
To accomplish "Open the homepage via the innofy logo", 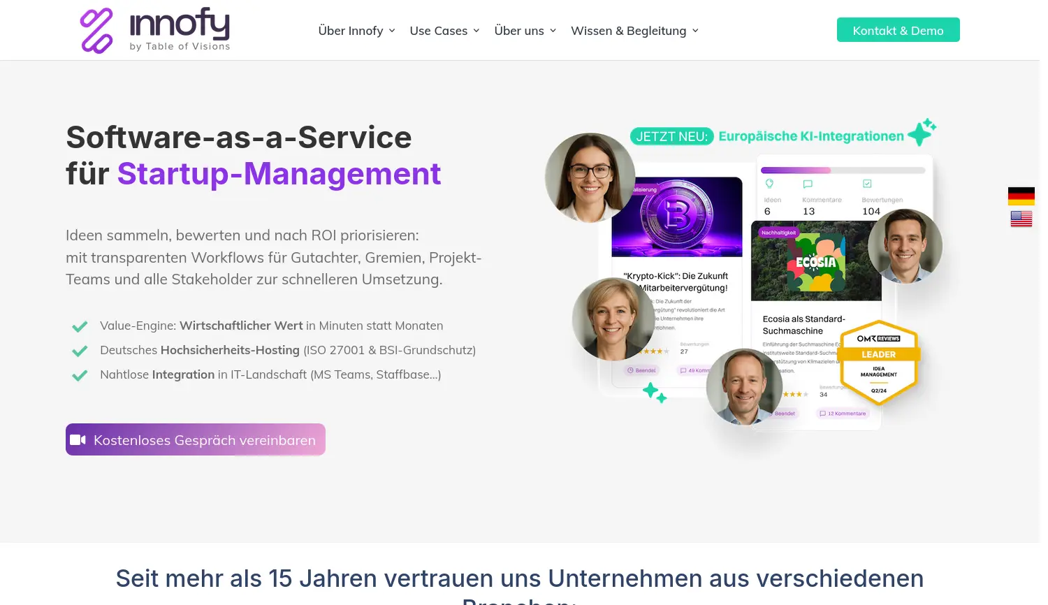I will [x=154, y=29].
